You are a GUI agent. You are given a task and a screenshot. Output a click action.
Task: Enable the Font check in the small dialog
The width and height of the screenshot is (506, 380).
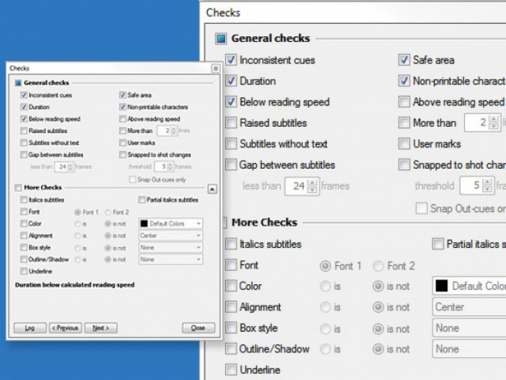(x=24, y=212)
